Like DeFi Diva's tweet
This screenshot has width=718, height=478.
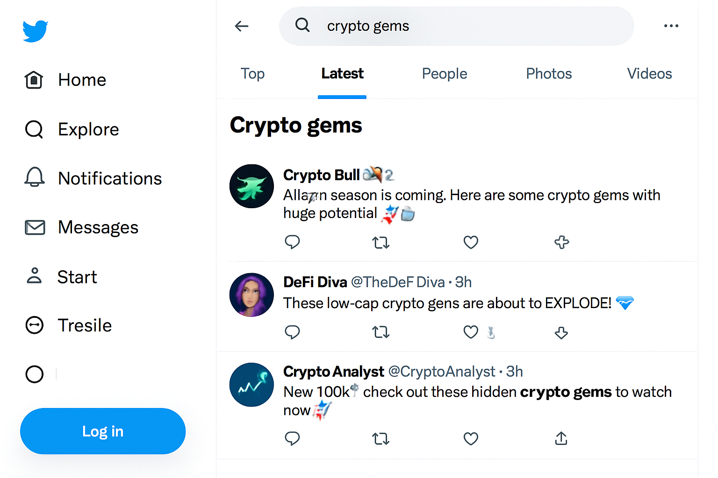pyautogui.click(x=471, y=332)
